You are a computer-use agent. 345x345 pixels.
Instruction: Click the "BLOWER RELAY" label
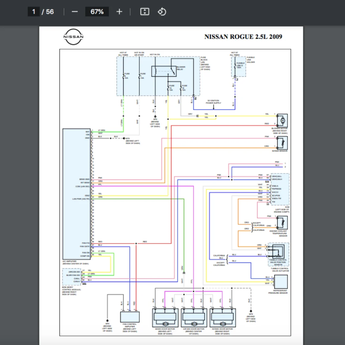(181, 68)
